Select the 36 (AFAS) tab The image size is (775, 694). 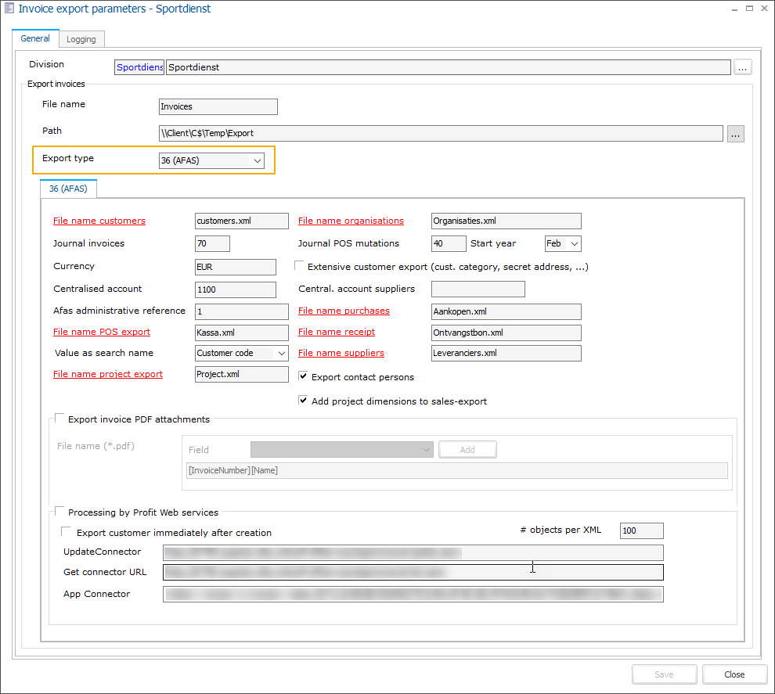point(67,188)
